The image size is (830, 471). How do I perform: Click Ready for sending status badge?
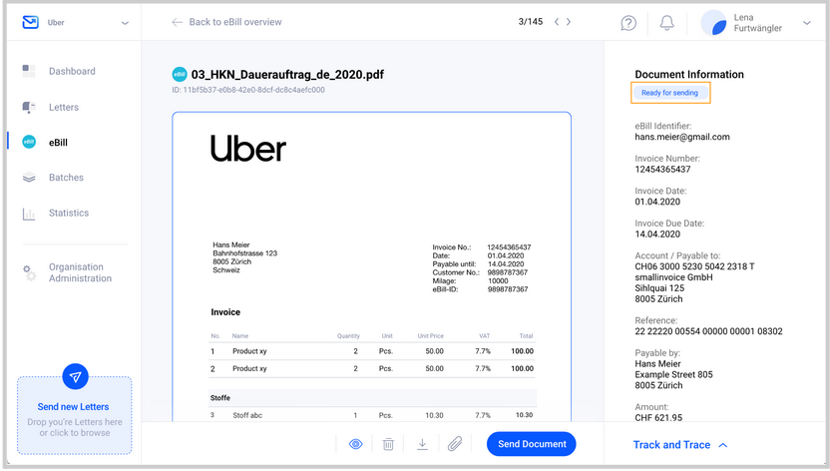pos(670,93)
